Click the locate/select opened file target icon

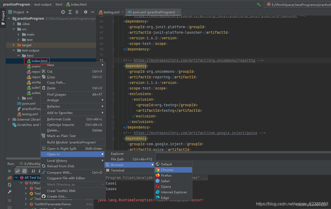(x=63, y=12)
